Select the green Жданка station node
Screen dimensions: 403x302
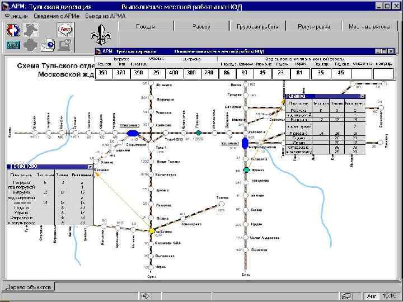246,170
